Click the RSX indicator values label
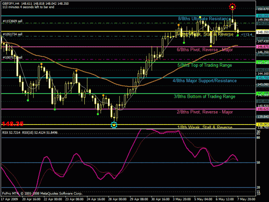This screenshot has height=202, width=269. tap(30, 133)
